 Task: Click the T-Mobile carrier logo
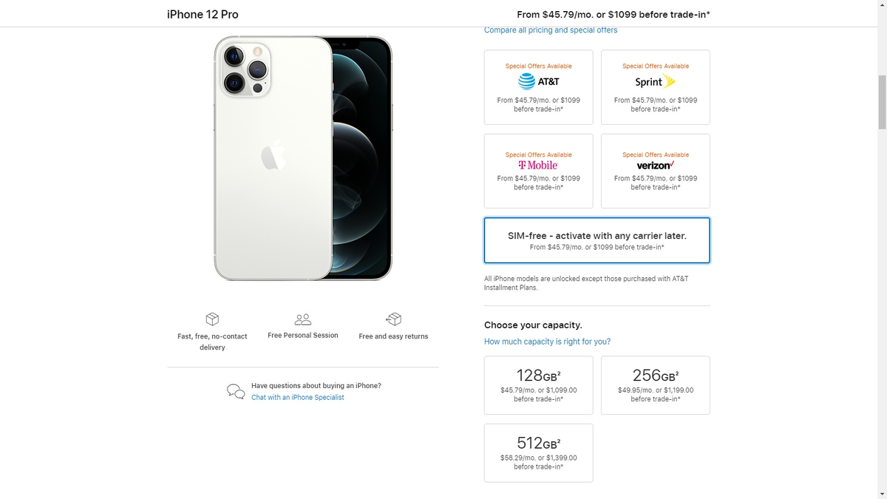(538, 164)
